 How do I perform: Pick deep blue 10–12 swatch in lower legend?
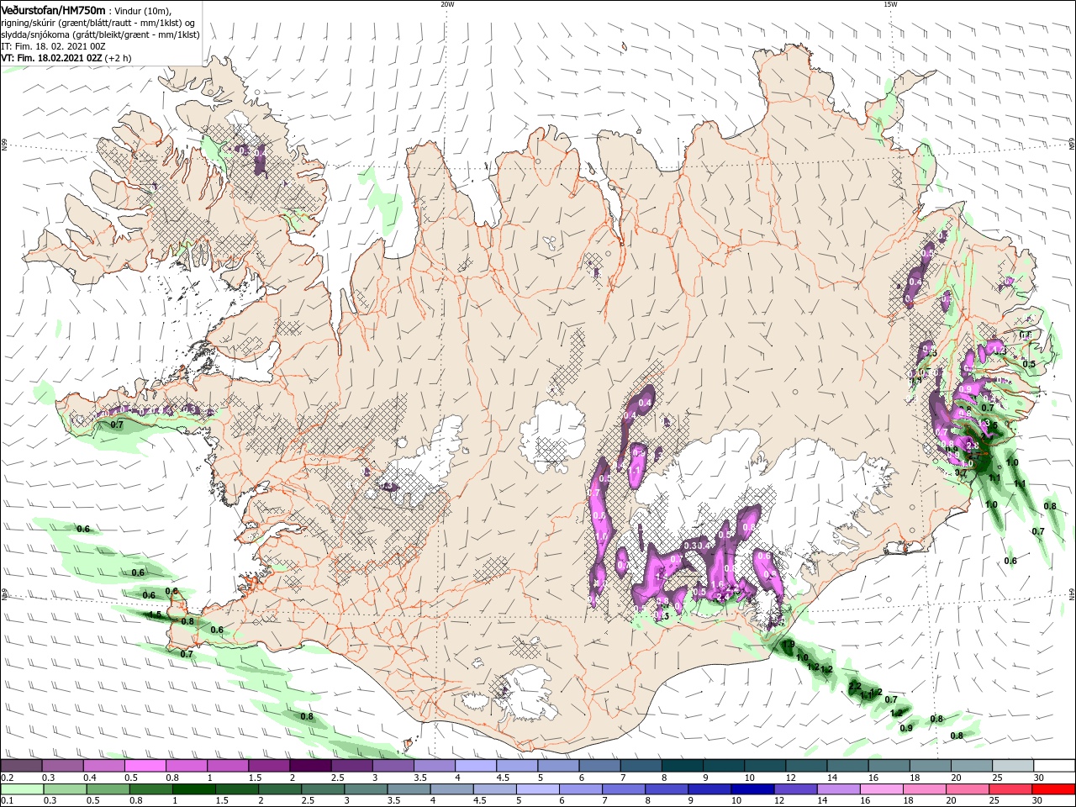click(752, 789)
